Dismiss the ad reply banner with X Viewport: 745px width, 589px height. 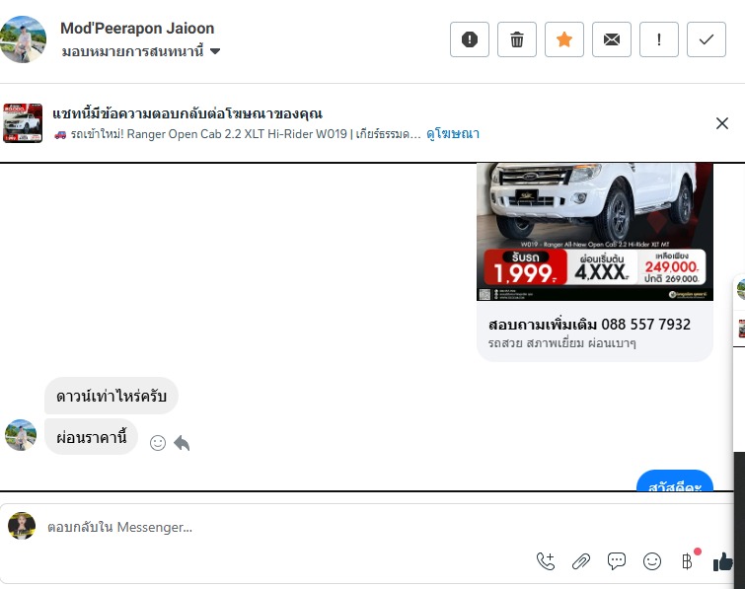[x=722, y=123]
